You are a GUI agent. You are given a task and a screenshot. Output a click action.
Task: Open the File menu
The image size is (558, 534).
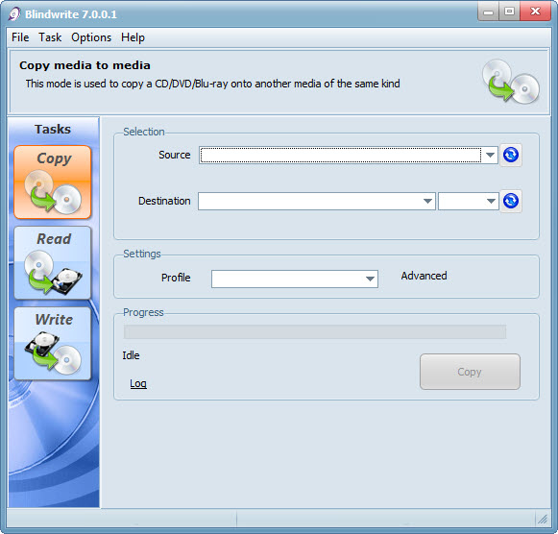tap(20, 37)
